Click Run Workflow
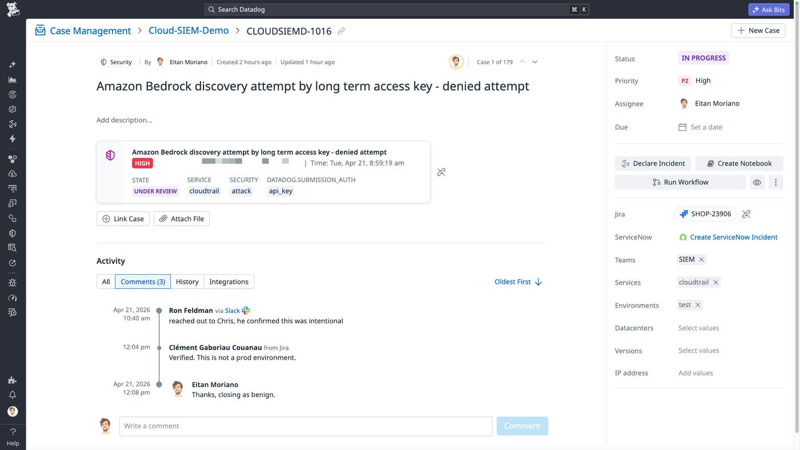The width and height of the screenshot is (800, 450). click(x=680, y=182)
